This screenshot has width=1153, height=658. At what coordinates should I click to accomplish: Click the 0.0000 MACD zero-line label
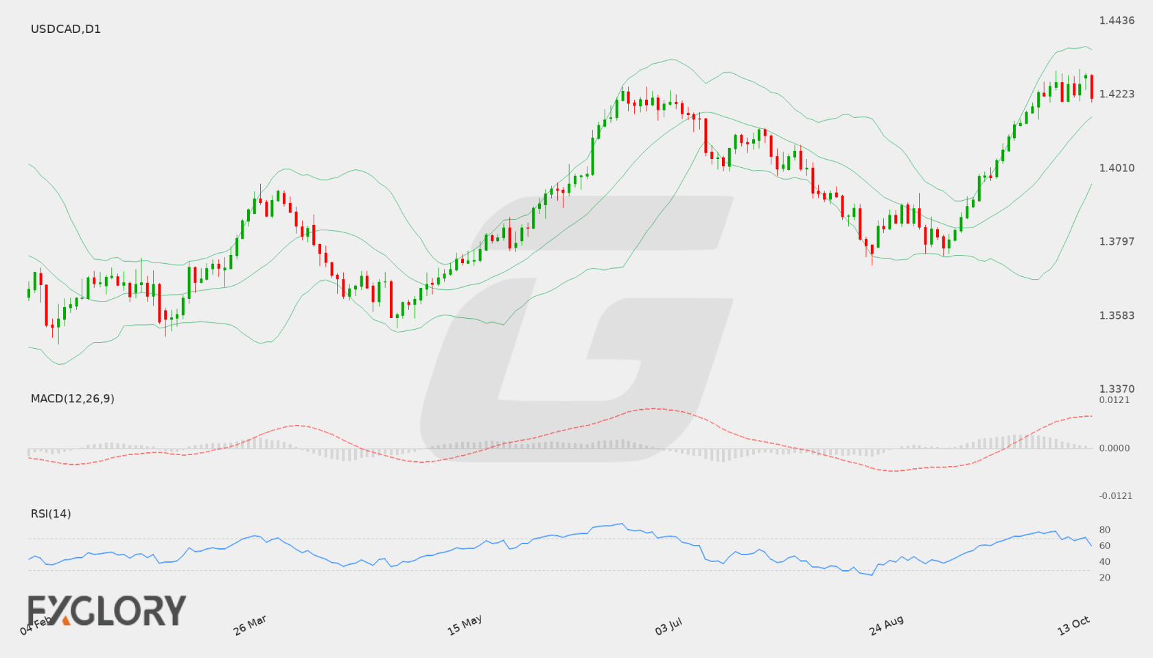1115,448
